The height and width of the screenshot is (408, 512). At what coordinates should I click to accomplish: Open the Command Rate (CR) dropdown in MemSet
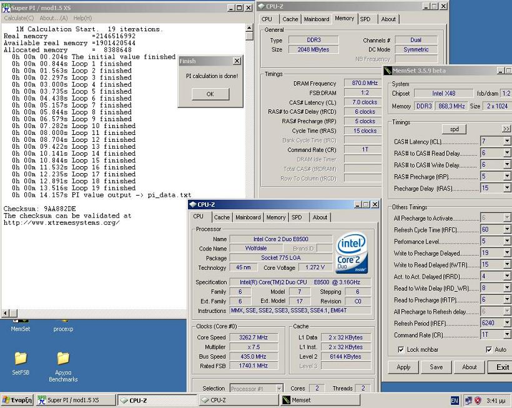point(507,334)
